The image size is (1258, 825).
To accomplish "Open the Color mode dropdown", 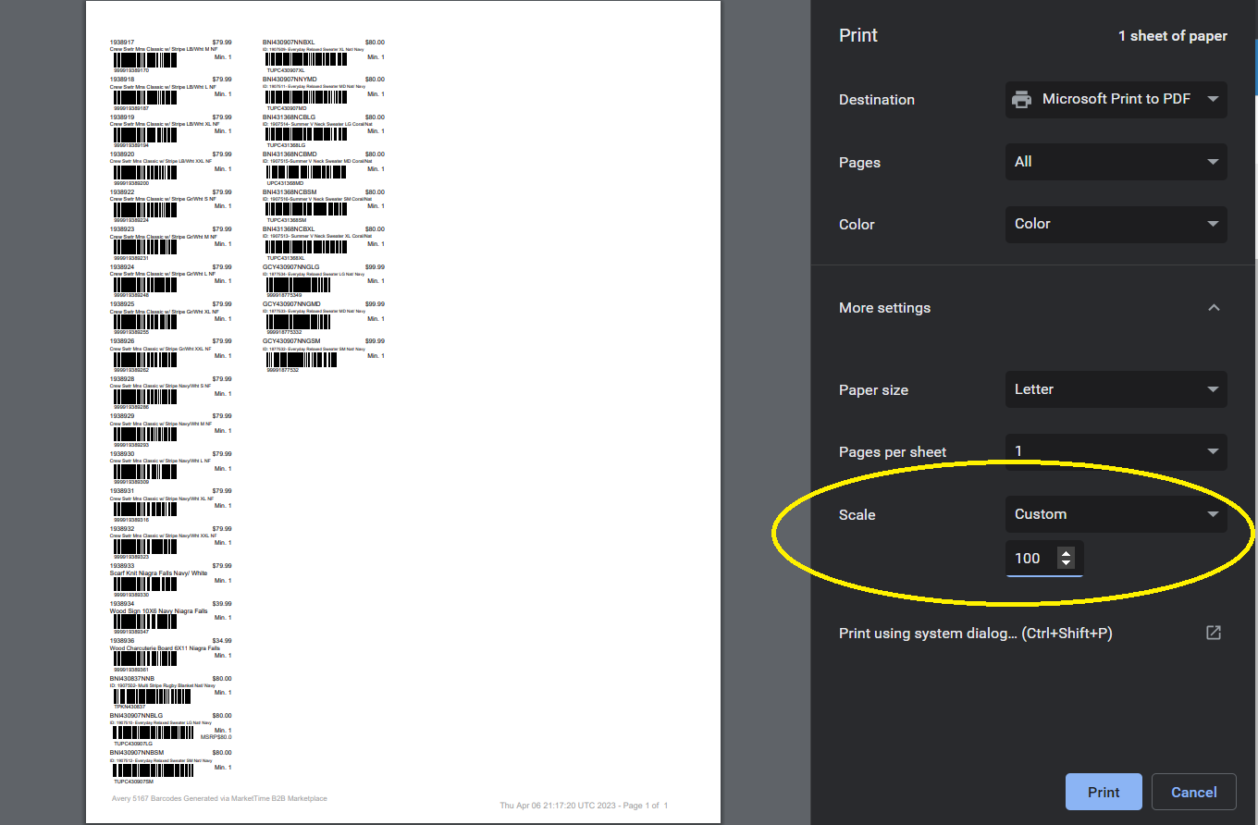I will point(1116,224).
